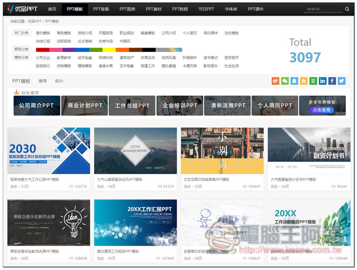Image resolution: width=357 pixels, height=270 pixels.
Task: Click the 文艺范图文排版图集PPT模板 title
Action: tap(206, 179)
